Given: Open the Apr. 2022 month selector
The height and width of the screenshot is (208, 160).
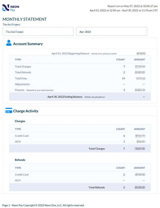Looking at the screenshot, I should (x=111, y=31).
